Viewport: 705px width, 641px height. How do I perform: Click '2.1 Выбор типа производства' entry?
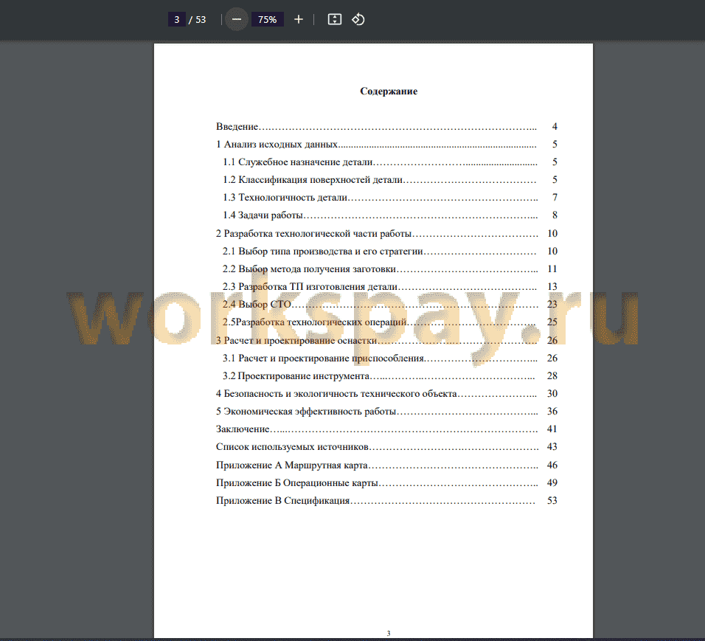click(x=390, y=251)
